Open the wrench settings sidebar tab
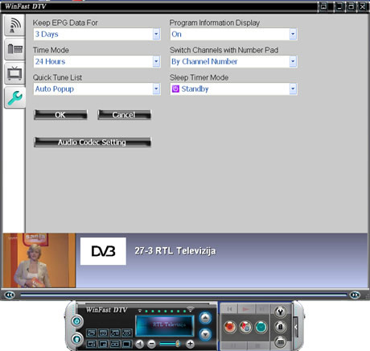 tap(14, 97)
